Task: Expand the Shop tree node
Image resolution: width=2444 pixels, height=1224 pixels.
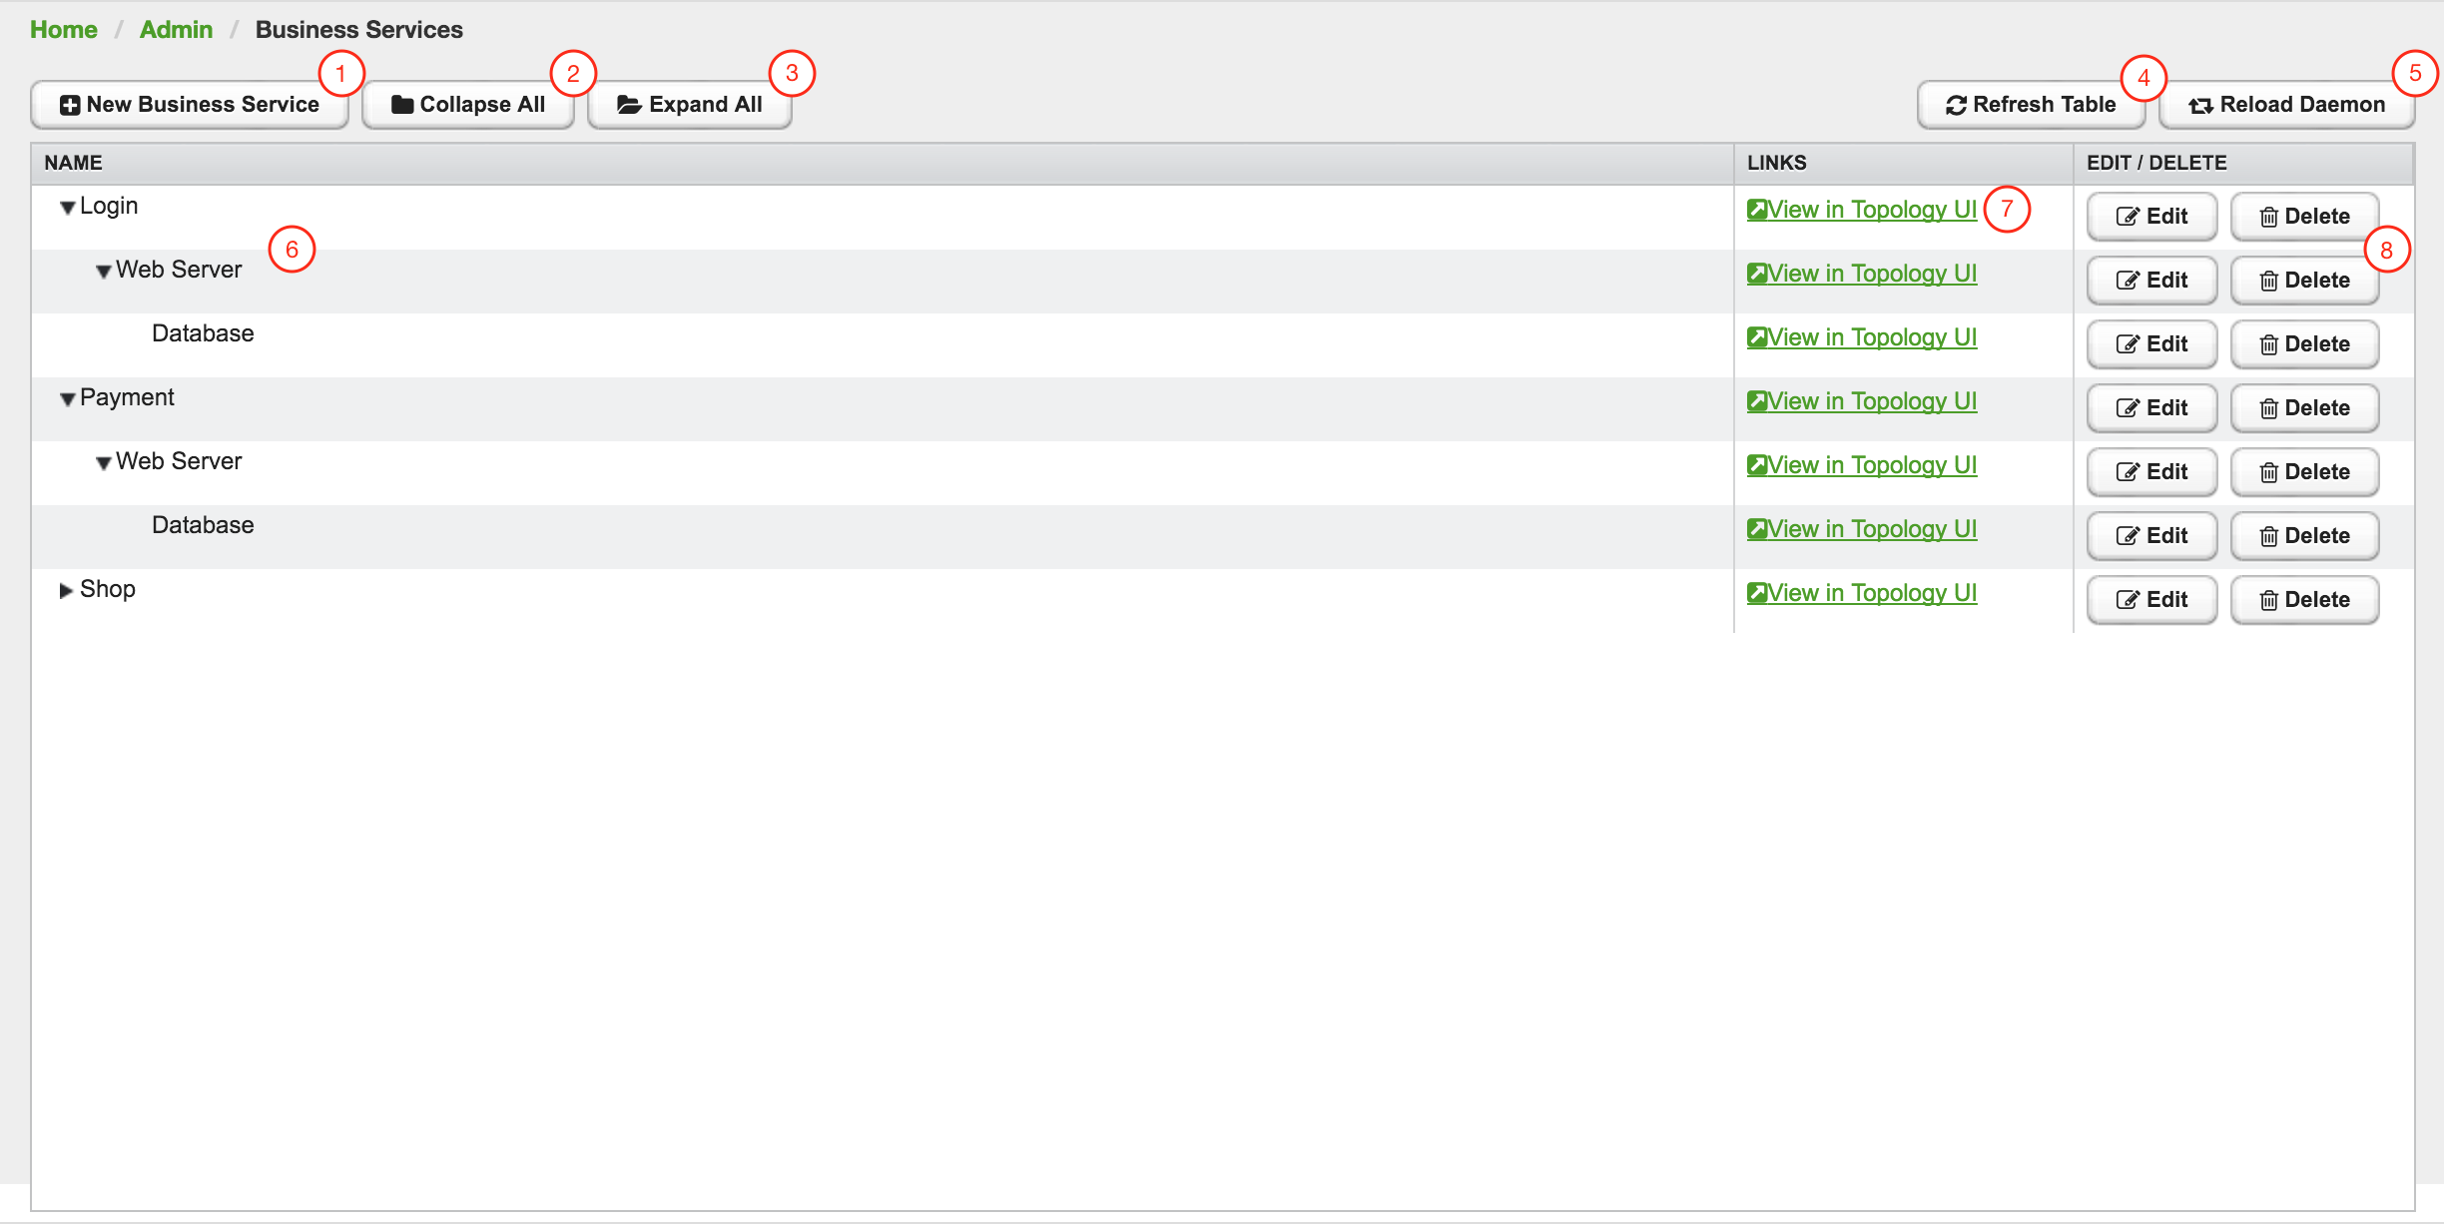Action: (66, 590)
